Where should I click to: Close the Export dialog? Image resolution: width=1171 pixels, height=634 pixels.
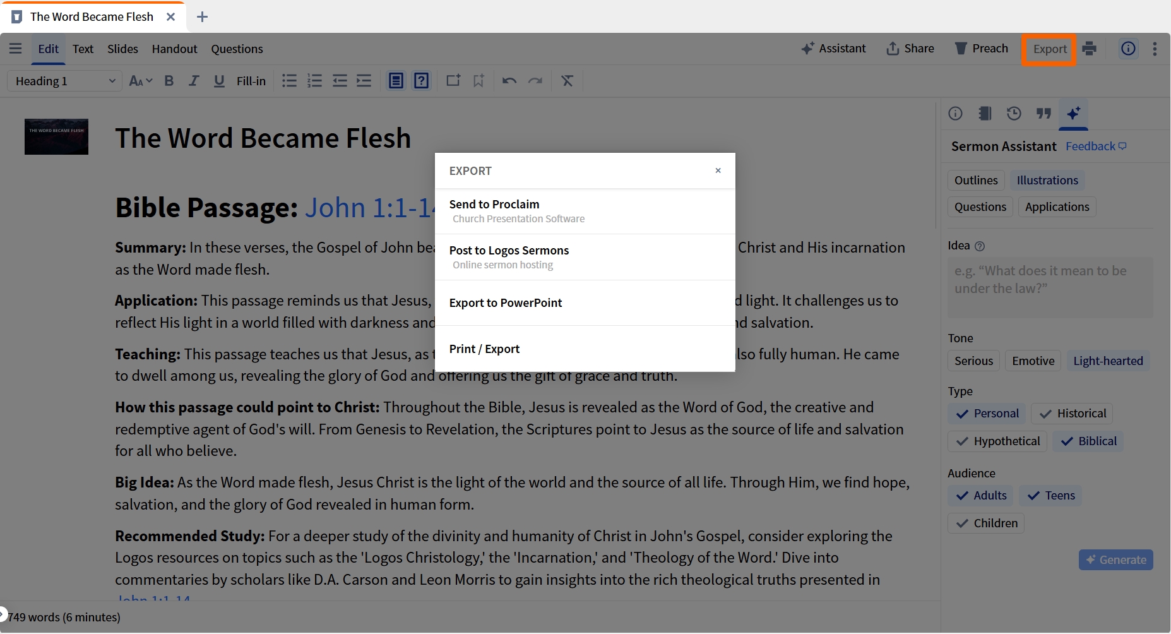[x=718, y=170]
